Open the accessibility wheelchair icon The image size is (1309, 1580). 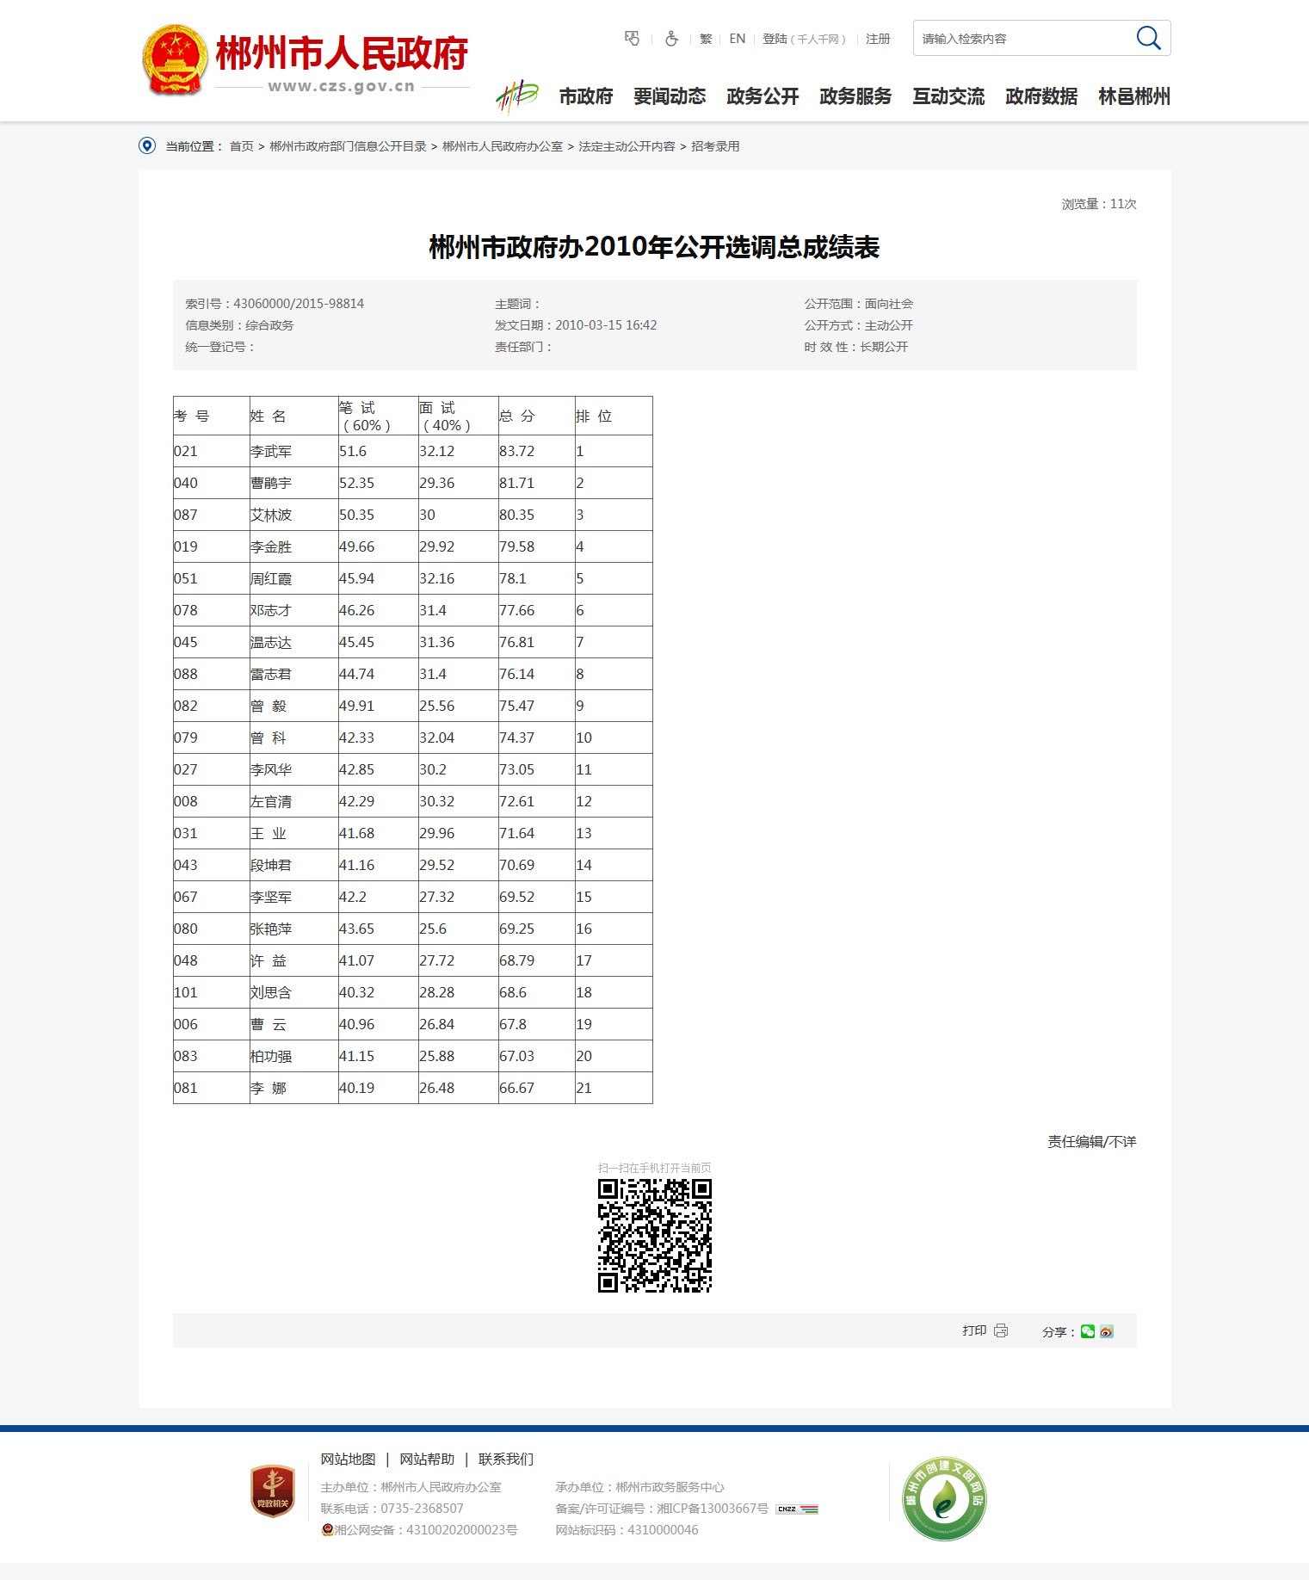671,39
